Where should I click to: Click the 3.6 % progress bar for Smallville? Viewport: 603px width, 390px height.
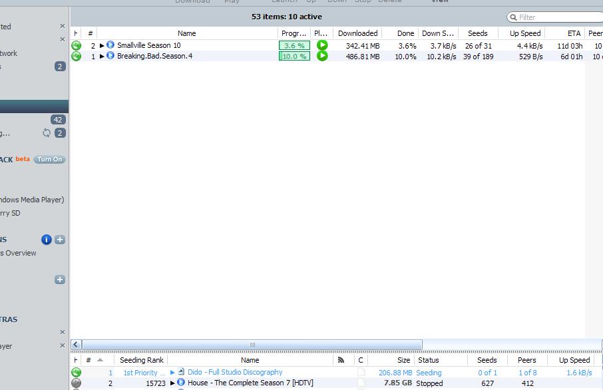coord(294,45)
